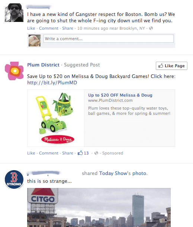This screenshot has width=193, height=227.
Task: Click the Like Page button
Action: (171, 66)
